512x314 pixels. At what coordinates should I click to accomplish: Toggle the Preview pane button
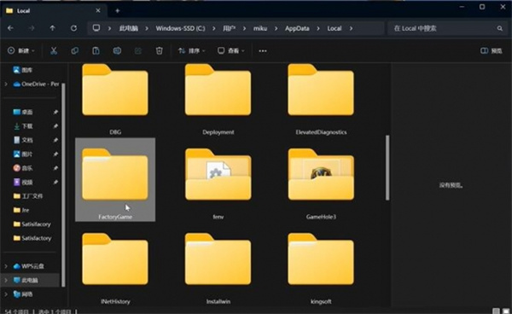(x=492, y=50)
